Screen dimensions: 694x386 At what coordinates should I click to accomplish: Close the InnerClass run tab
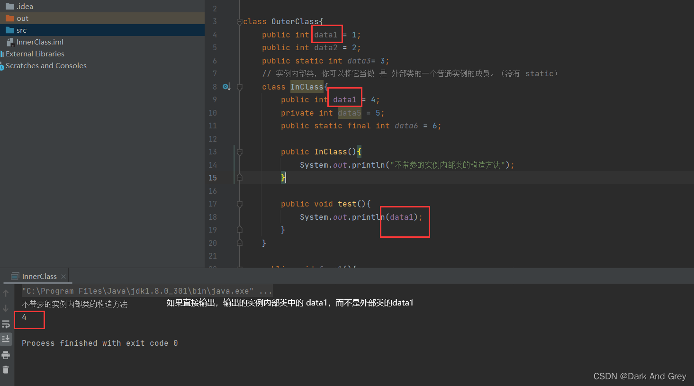[x=63, y=277]
